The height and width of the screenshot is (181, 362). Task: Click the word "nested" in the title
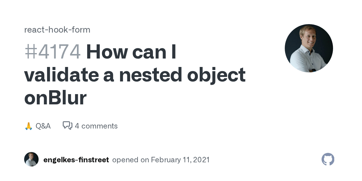[x=151, y=75]
